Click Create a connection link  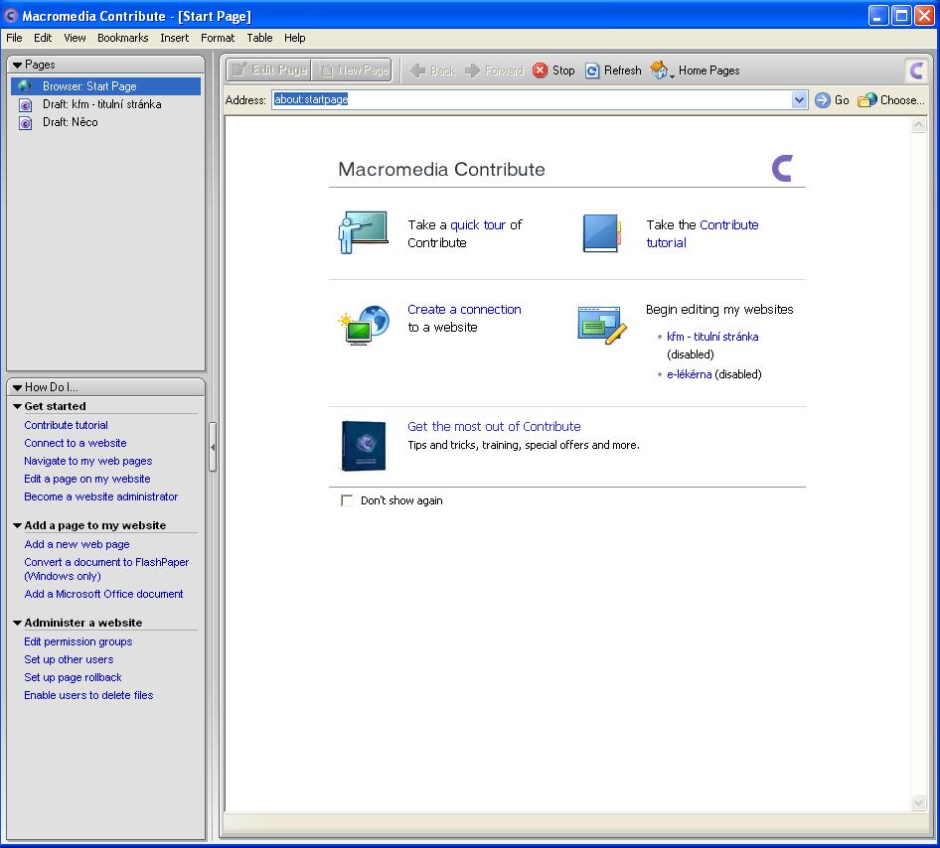click(x=465, y=310)
